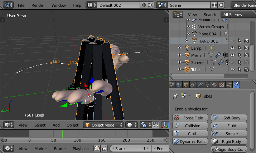Screen dimensions: 256x153
Task: Open the Modifiers wrench tab
Action: (200, 85)
